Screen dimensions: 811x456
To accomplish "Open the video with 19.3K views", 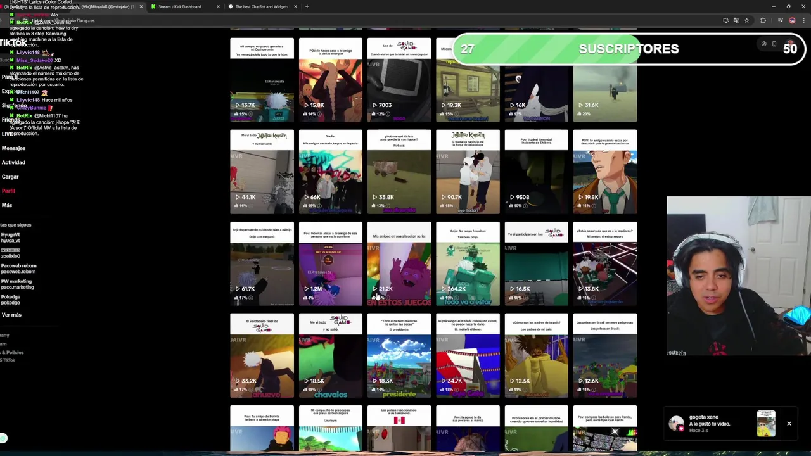I will click(468, 80).
